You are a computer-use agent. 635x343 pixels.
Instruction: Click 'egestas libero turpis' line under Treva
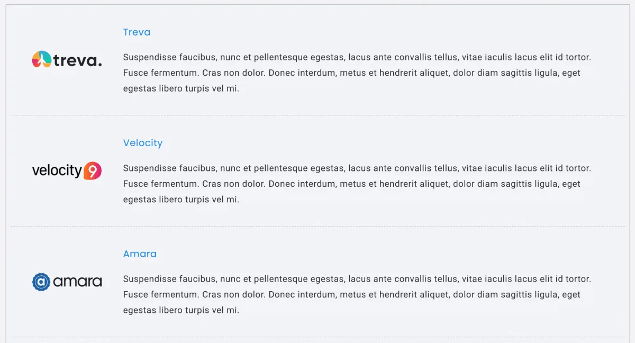point(181,89)
